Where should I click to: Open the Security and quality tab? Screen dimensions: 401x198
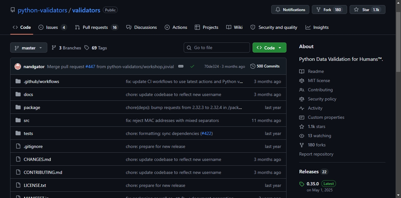point(274,27)
